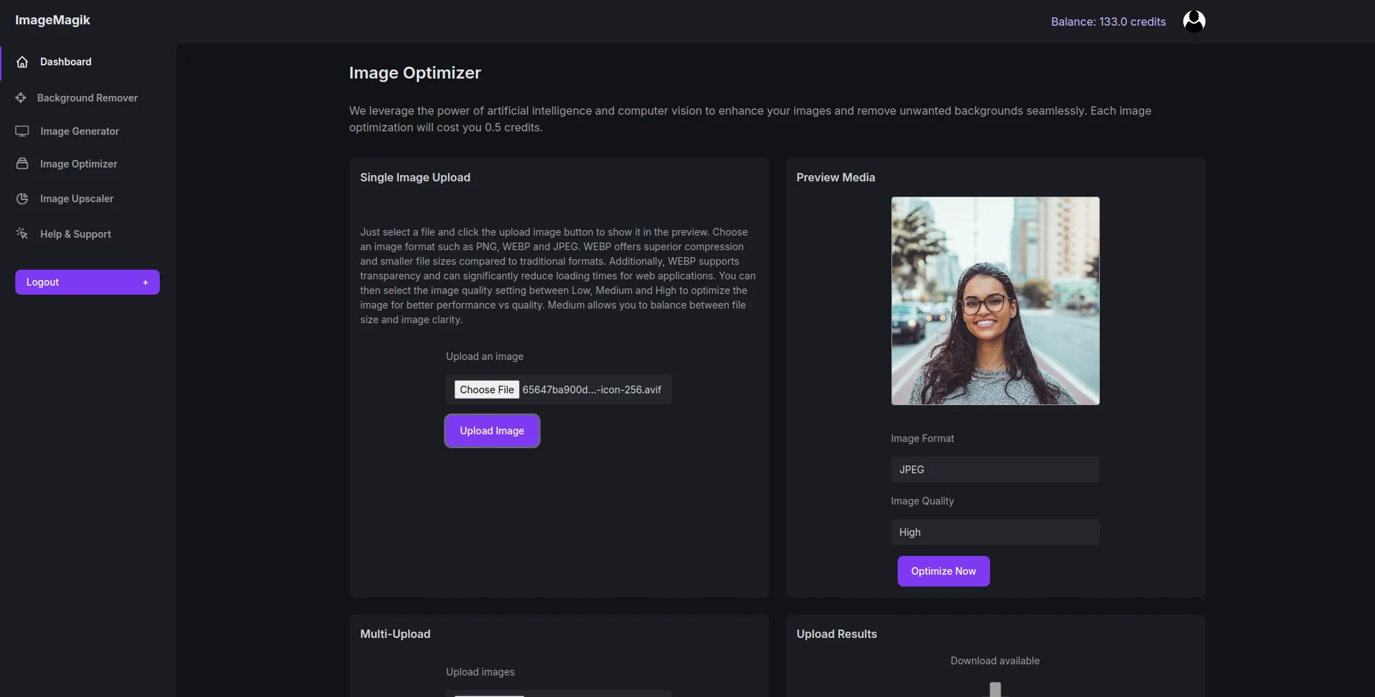Image resolution: width=1375 pixels, height=697 pixels.
Task: Navigate to Background Remover in the sidebar
Action: coord(87,97)
